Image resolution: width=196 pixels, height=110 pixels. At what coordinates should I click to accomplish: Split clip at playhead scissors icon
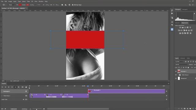tap(22, 87)
